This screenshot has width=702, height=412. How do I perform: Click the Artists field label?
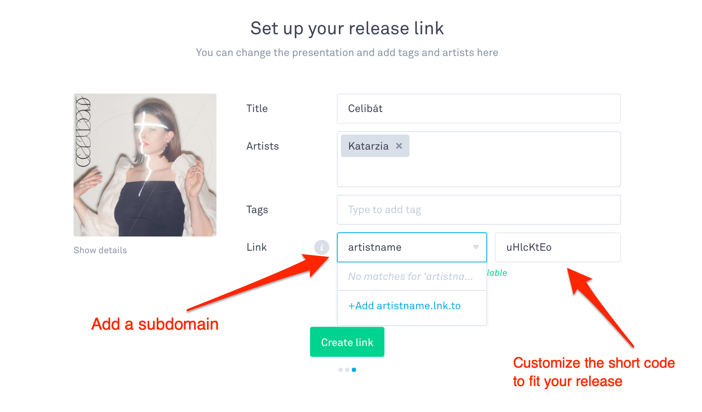[262, 146]
